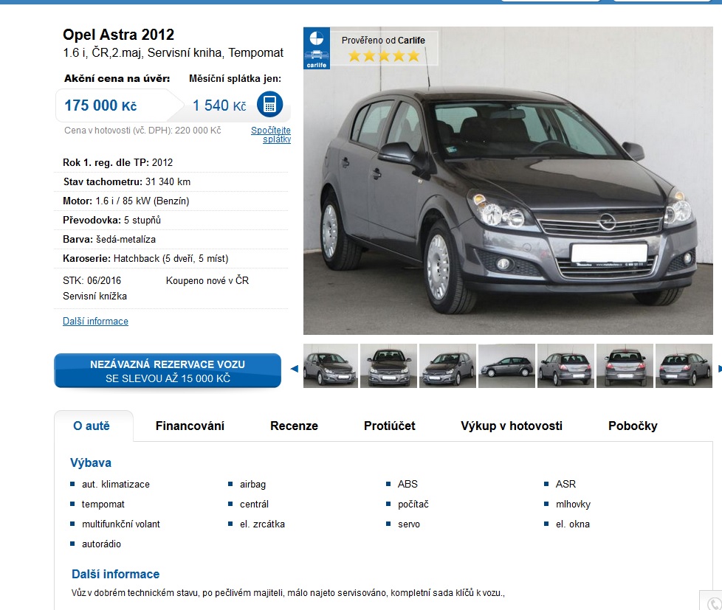Viewport: 722px width, 610px height.
Task: Switch to the Recenze tab
Action: (x=294, y=426)
